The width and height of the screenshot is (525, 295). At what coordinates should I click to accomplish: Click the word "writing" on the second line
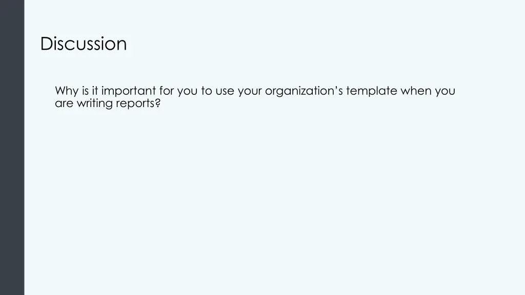(x=94, y=103)
